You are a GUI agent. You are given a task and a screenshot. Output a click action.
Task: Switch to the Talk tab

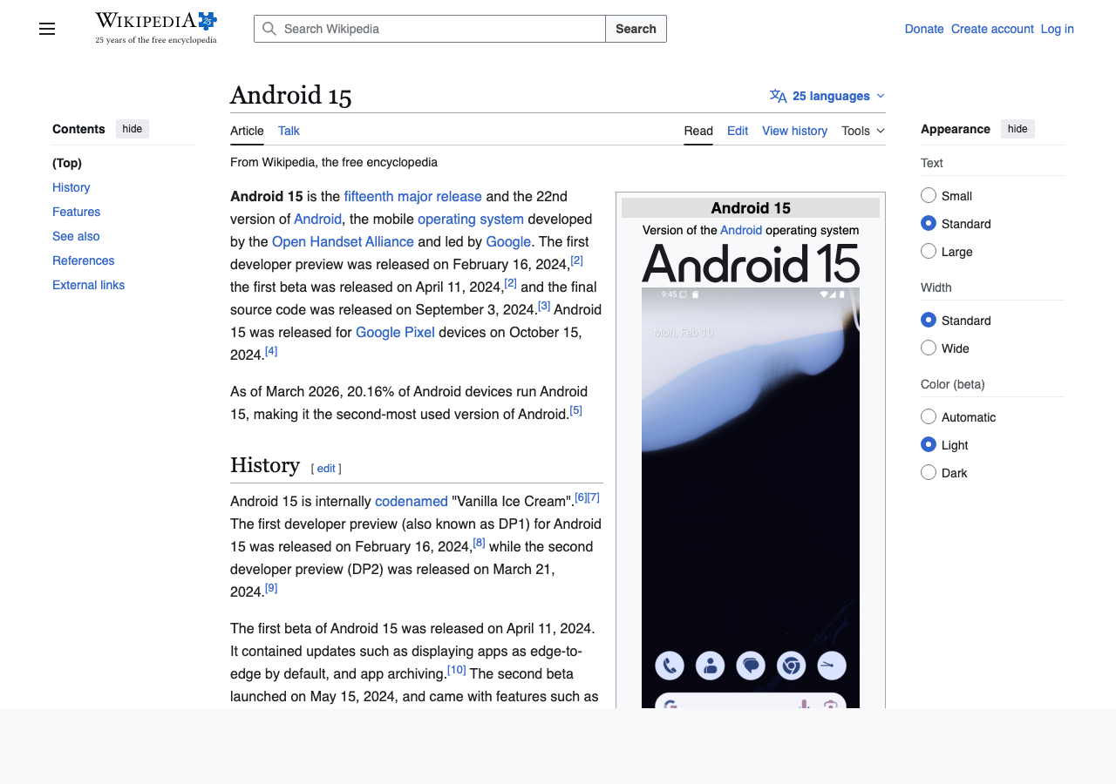[x=289, y=131]
